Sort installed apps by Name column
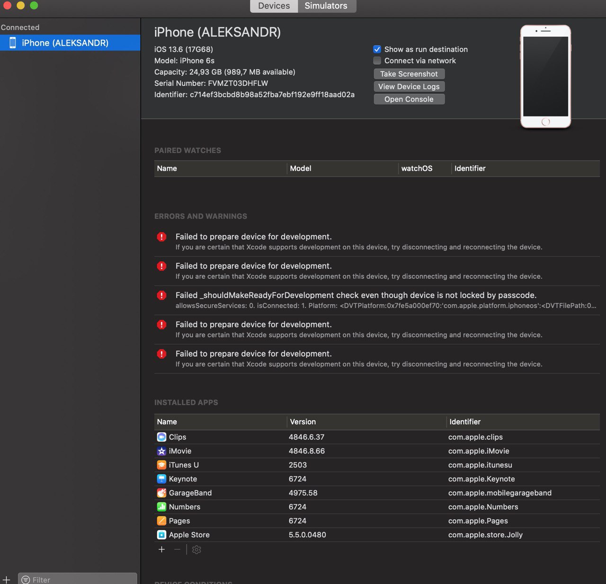606x584 pixels. 221,422
